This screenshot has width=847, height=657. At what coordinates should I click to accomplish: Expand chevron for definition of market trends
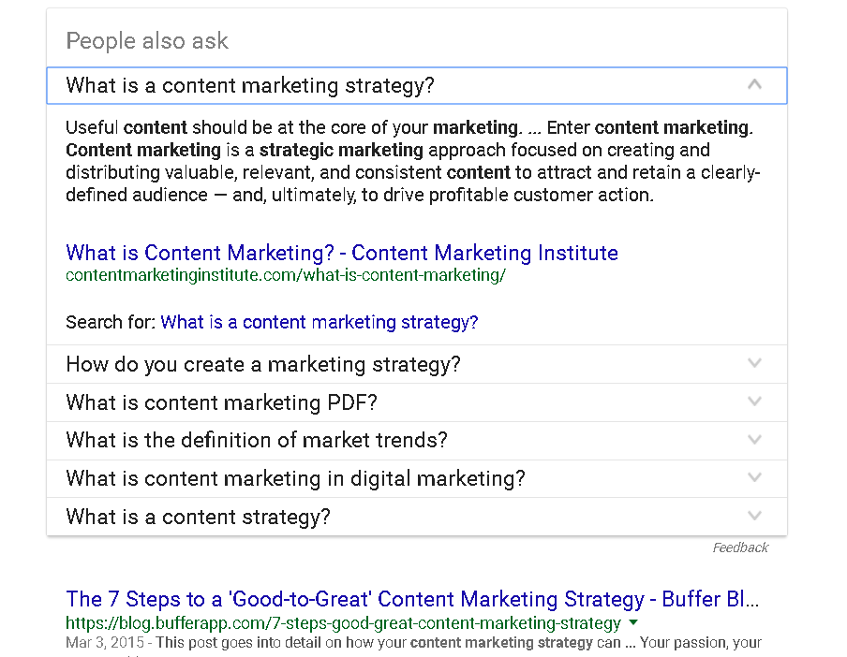pos(754,440)
